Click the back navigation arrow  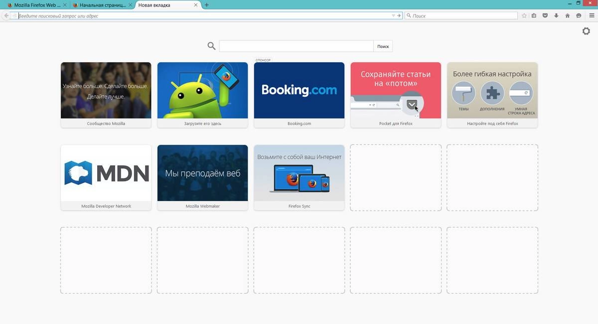pyautogui.click(x=6, y=16)
